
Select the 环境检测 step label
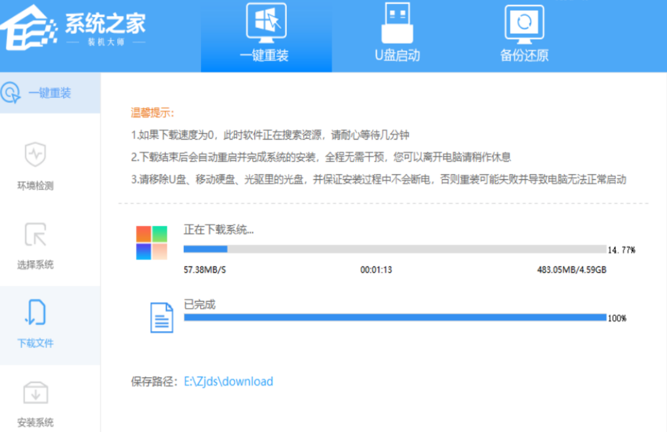coord(35,186)
